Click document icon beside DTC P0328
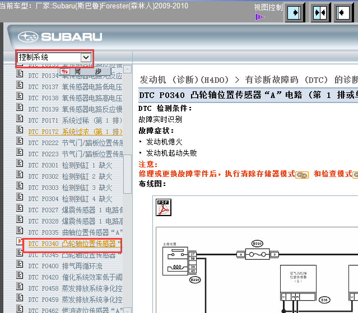 tap(20, 219)
